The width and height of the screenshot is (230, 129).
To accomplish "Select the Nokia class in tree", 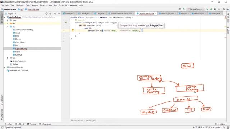I will tap(18, 52).
